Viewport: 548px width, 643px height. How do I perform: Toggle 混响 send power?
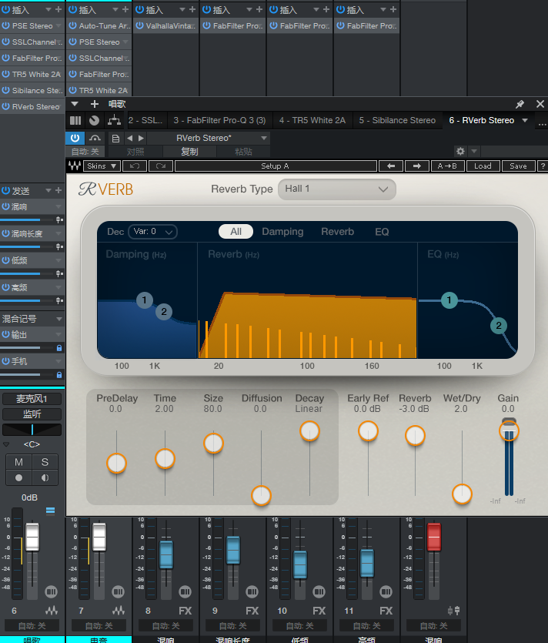click(5, 206)
